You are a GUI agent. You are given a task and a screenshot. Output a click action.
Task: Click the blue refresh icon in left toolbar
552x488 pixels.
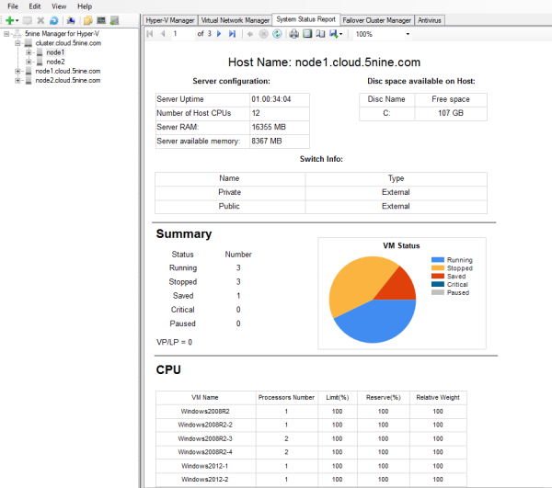click(x=54, y=20)
